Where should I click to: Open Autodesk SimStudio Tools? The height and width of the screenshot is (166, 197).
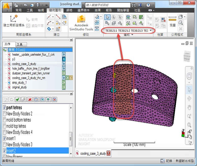click(x=81, y=23)
